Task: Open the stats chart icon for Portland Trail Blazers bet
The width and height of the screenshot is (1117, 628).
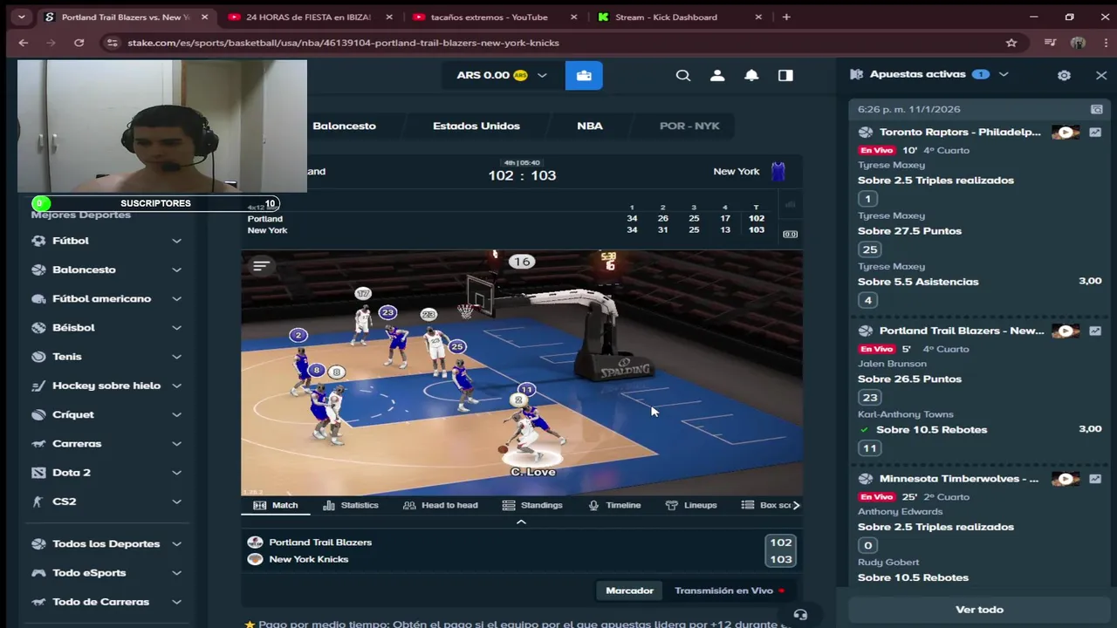Action: [x=1095, y=331]
